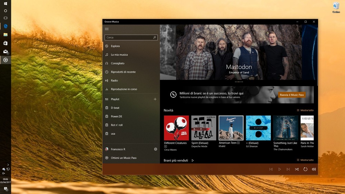Click Mastodon featured banner
Image resolution: width=345 pixels, height=194 pixels.
point(239,52)
